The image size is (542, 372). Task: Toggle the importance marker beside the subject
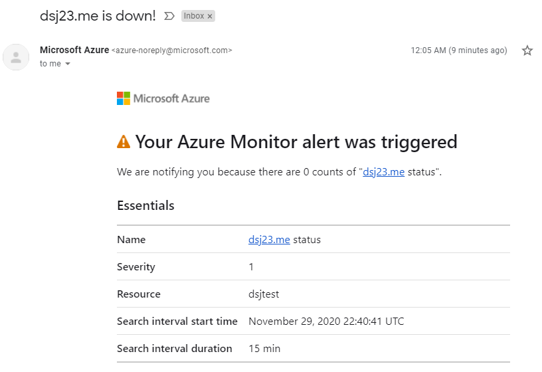coord(169,15)
